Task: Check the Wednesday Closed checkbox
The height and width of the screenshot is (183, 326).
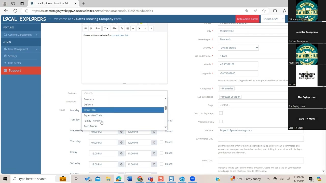Action: 161,131
